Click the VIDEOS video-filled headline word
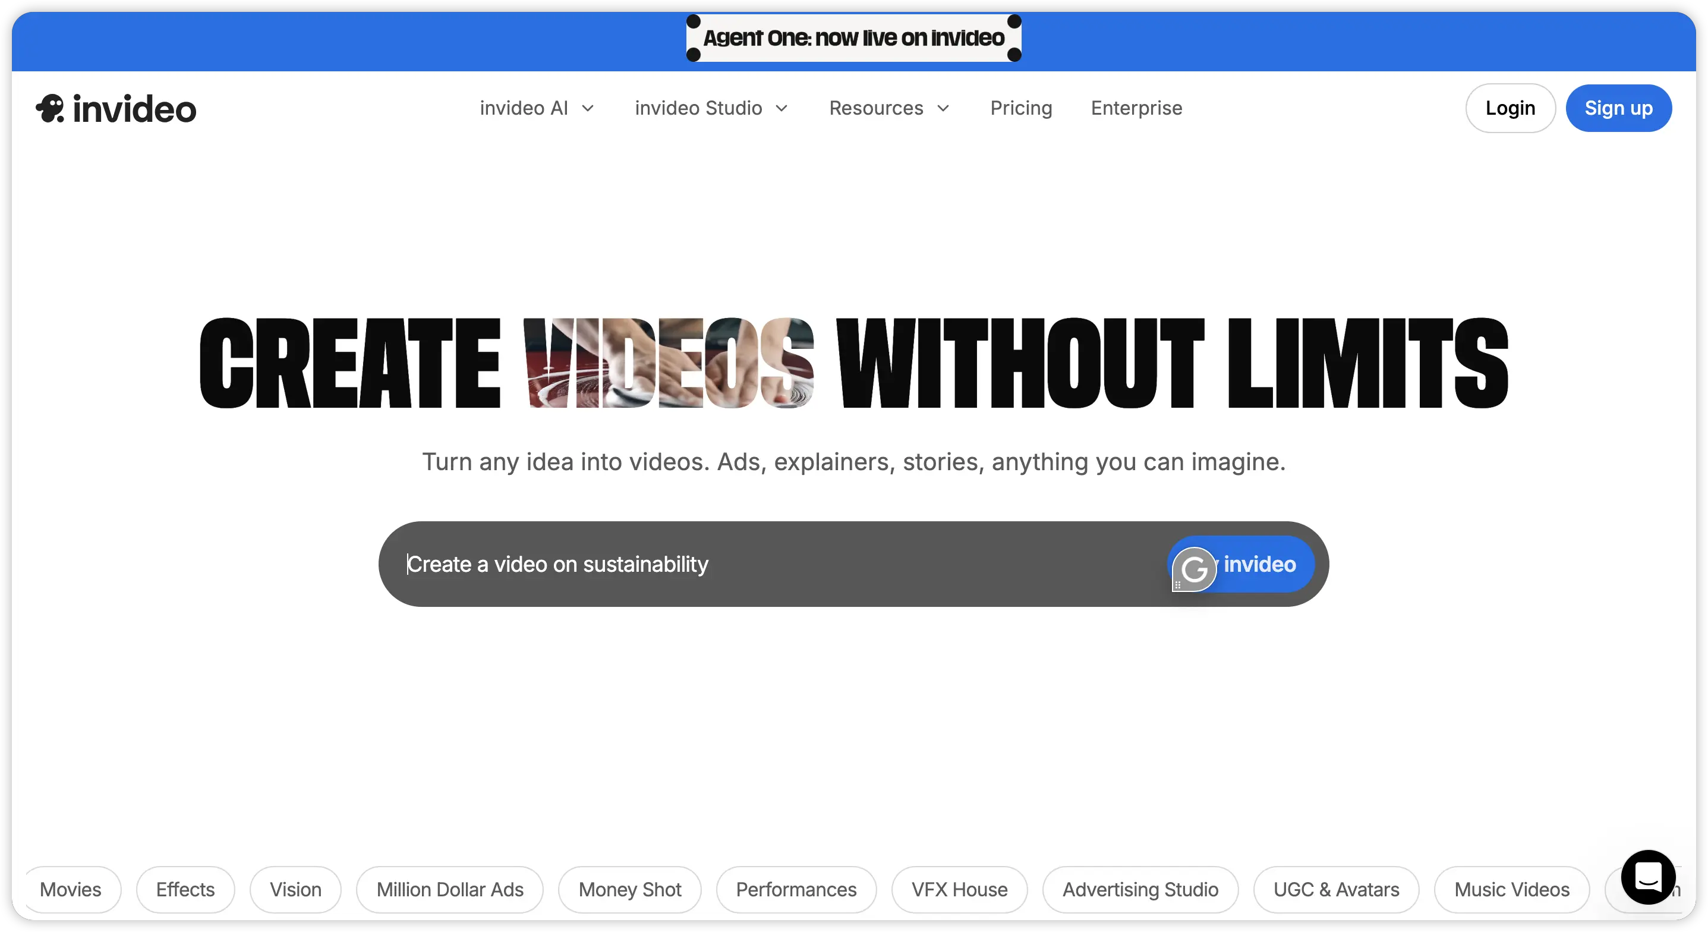 [669, 363]
